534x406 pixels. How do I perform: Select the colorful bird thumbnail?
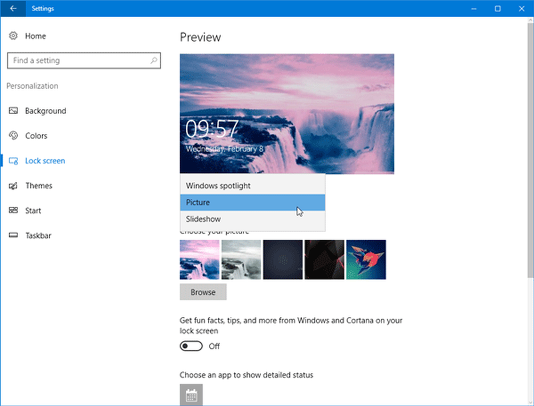point(366,260)
